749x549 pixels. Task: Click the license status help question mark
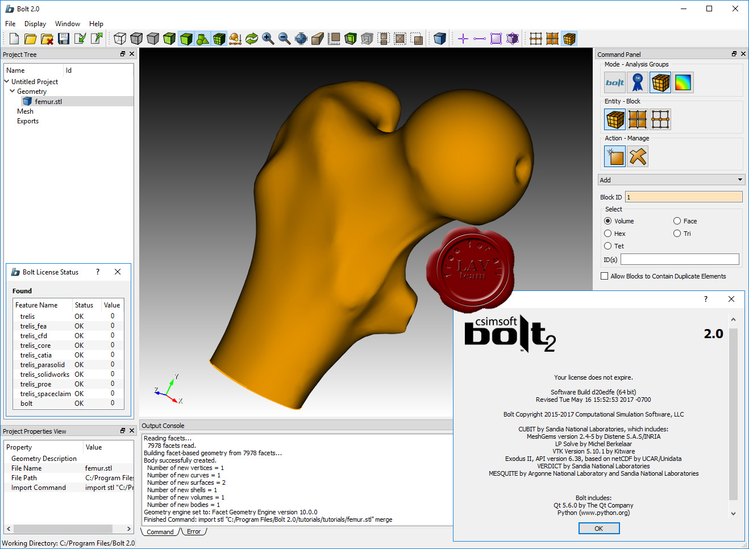click(98, 272)
